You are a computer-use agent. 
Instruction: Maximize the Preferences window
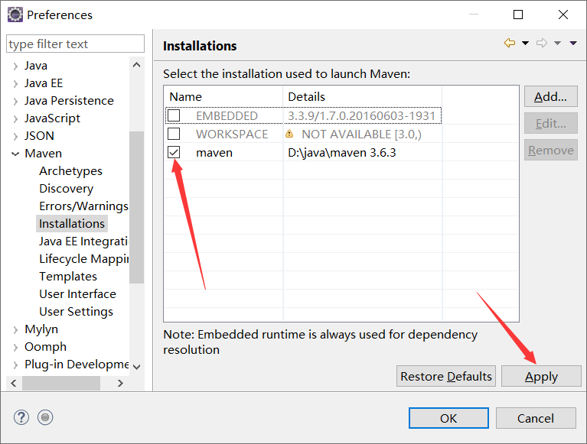pyautogui.click(x=518, y=15)
